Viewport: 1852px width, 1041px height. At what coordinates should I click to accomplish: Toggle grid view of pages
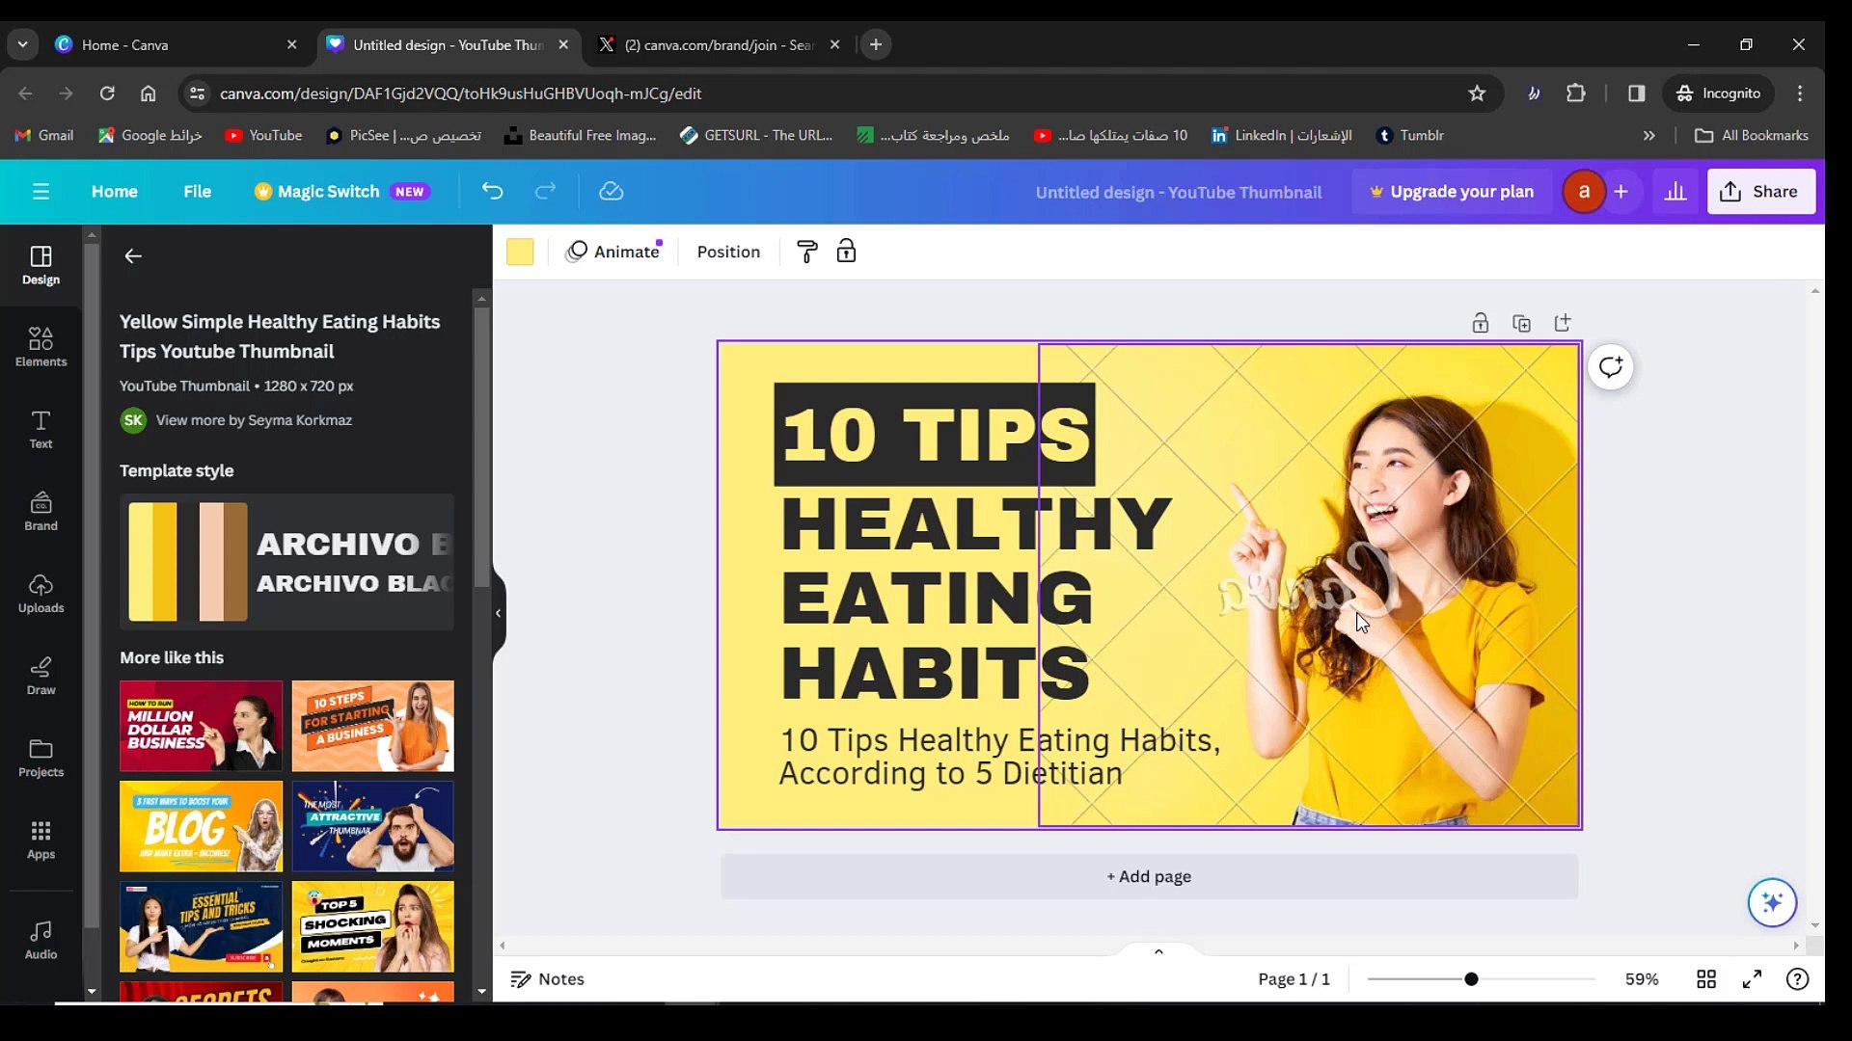coord(1706,978)
